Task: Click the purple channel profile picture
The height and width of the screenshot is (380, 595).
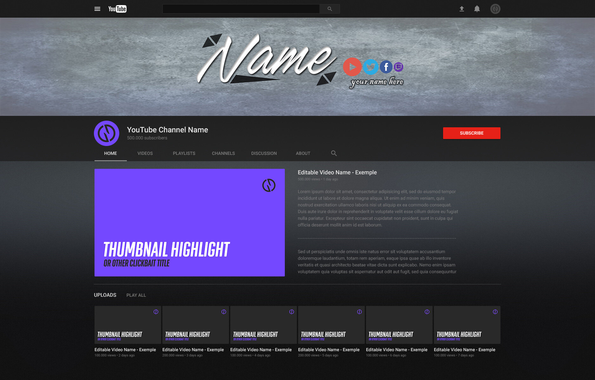Action: [107, 133]
